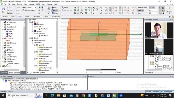Switch to the Results ribbon tab
Image resolution: width=174 pixels, height=98 pixels.
46,17
